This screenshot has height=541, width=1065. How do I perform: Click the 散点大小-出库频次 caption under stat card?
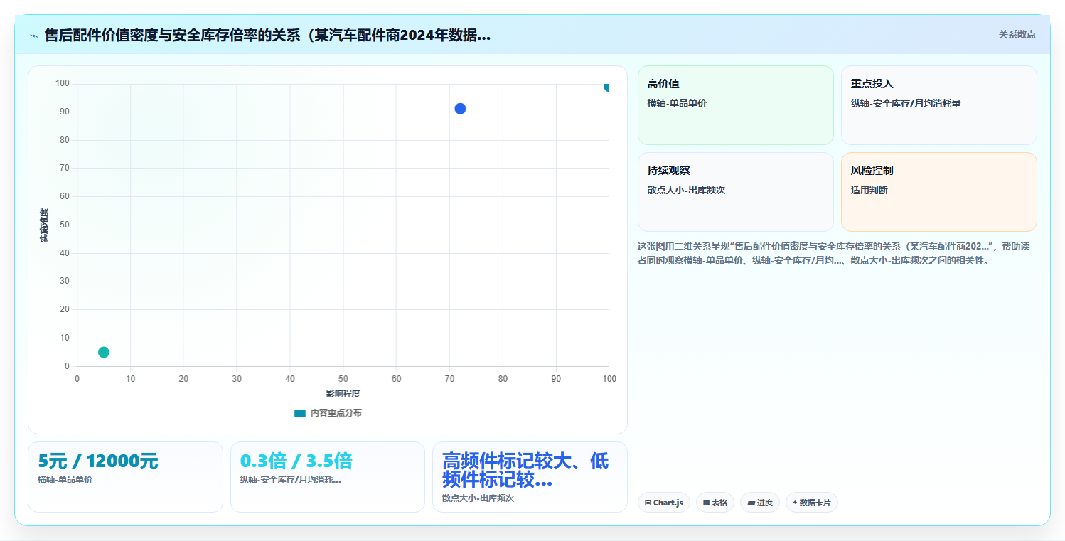[x=478, y=498]
